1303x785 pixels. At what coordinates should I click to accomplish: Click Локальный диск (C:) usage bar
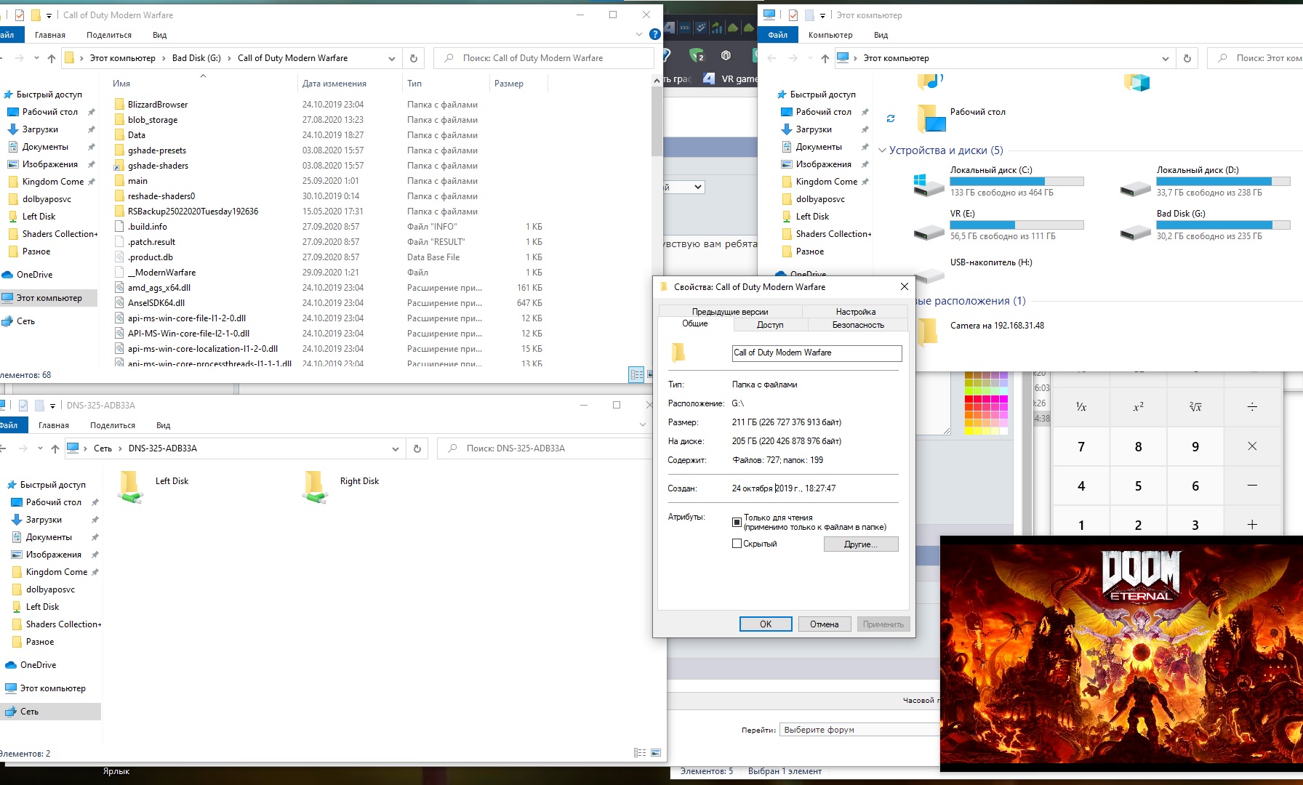(1017, 182)
